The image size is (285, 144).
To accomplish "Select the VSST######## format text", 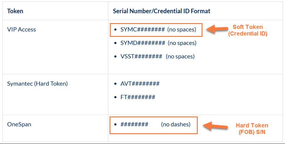I will pos(141,56).
